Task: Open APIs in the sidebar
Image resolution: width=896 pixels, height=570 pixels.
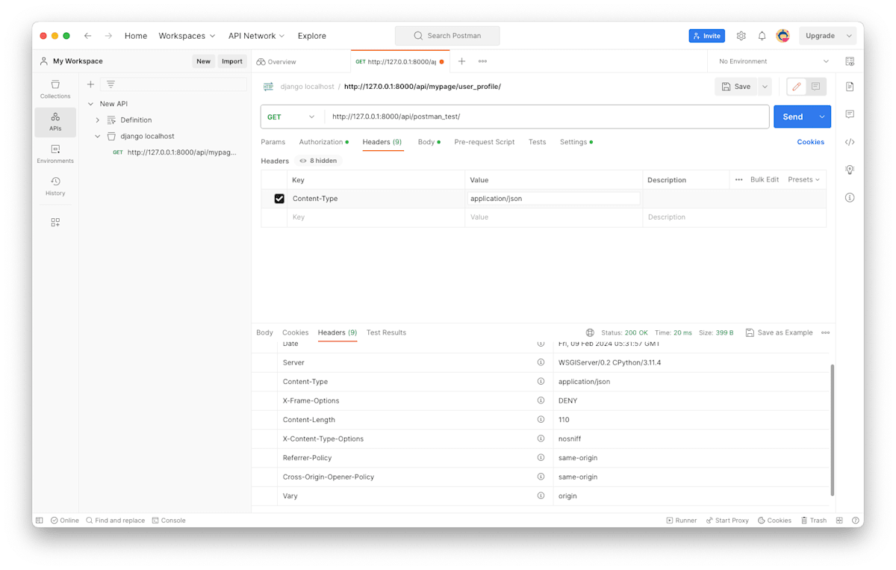Action: 55,122
